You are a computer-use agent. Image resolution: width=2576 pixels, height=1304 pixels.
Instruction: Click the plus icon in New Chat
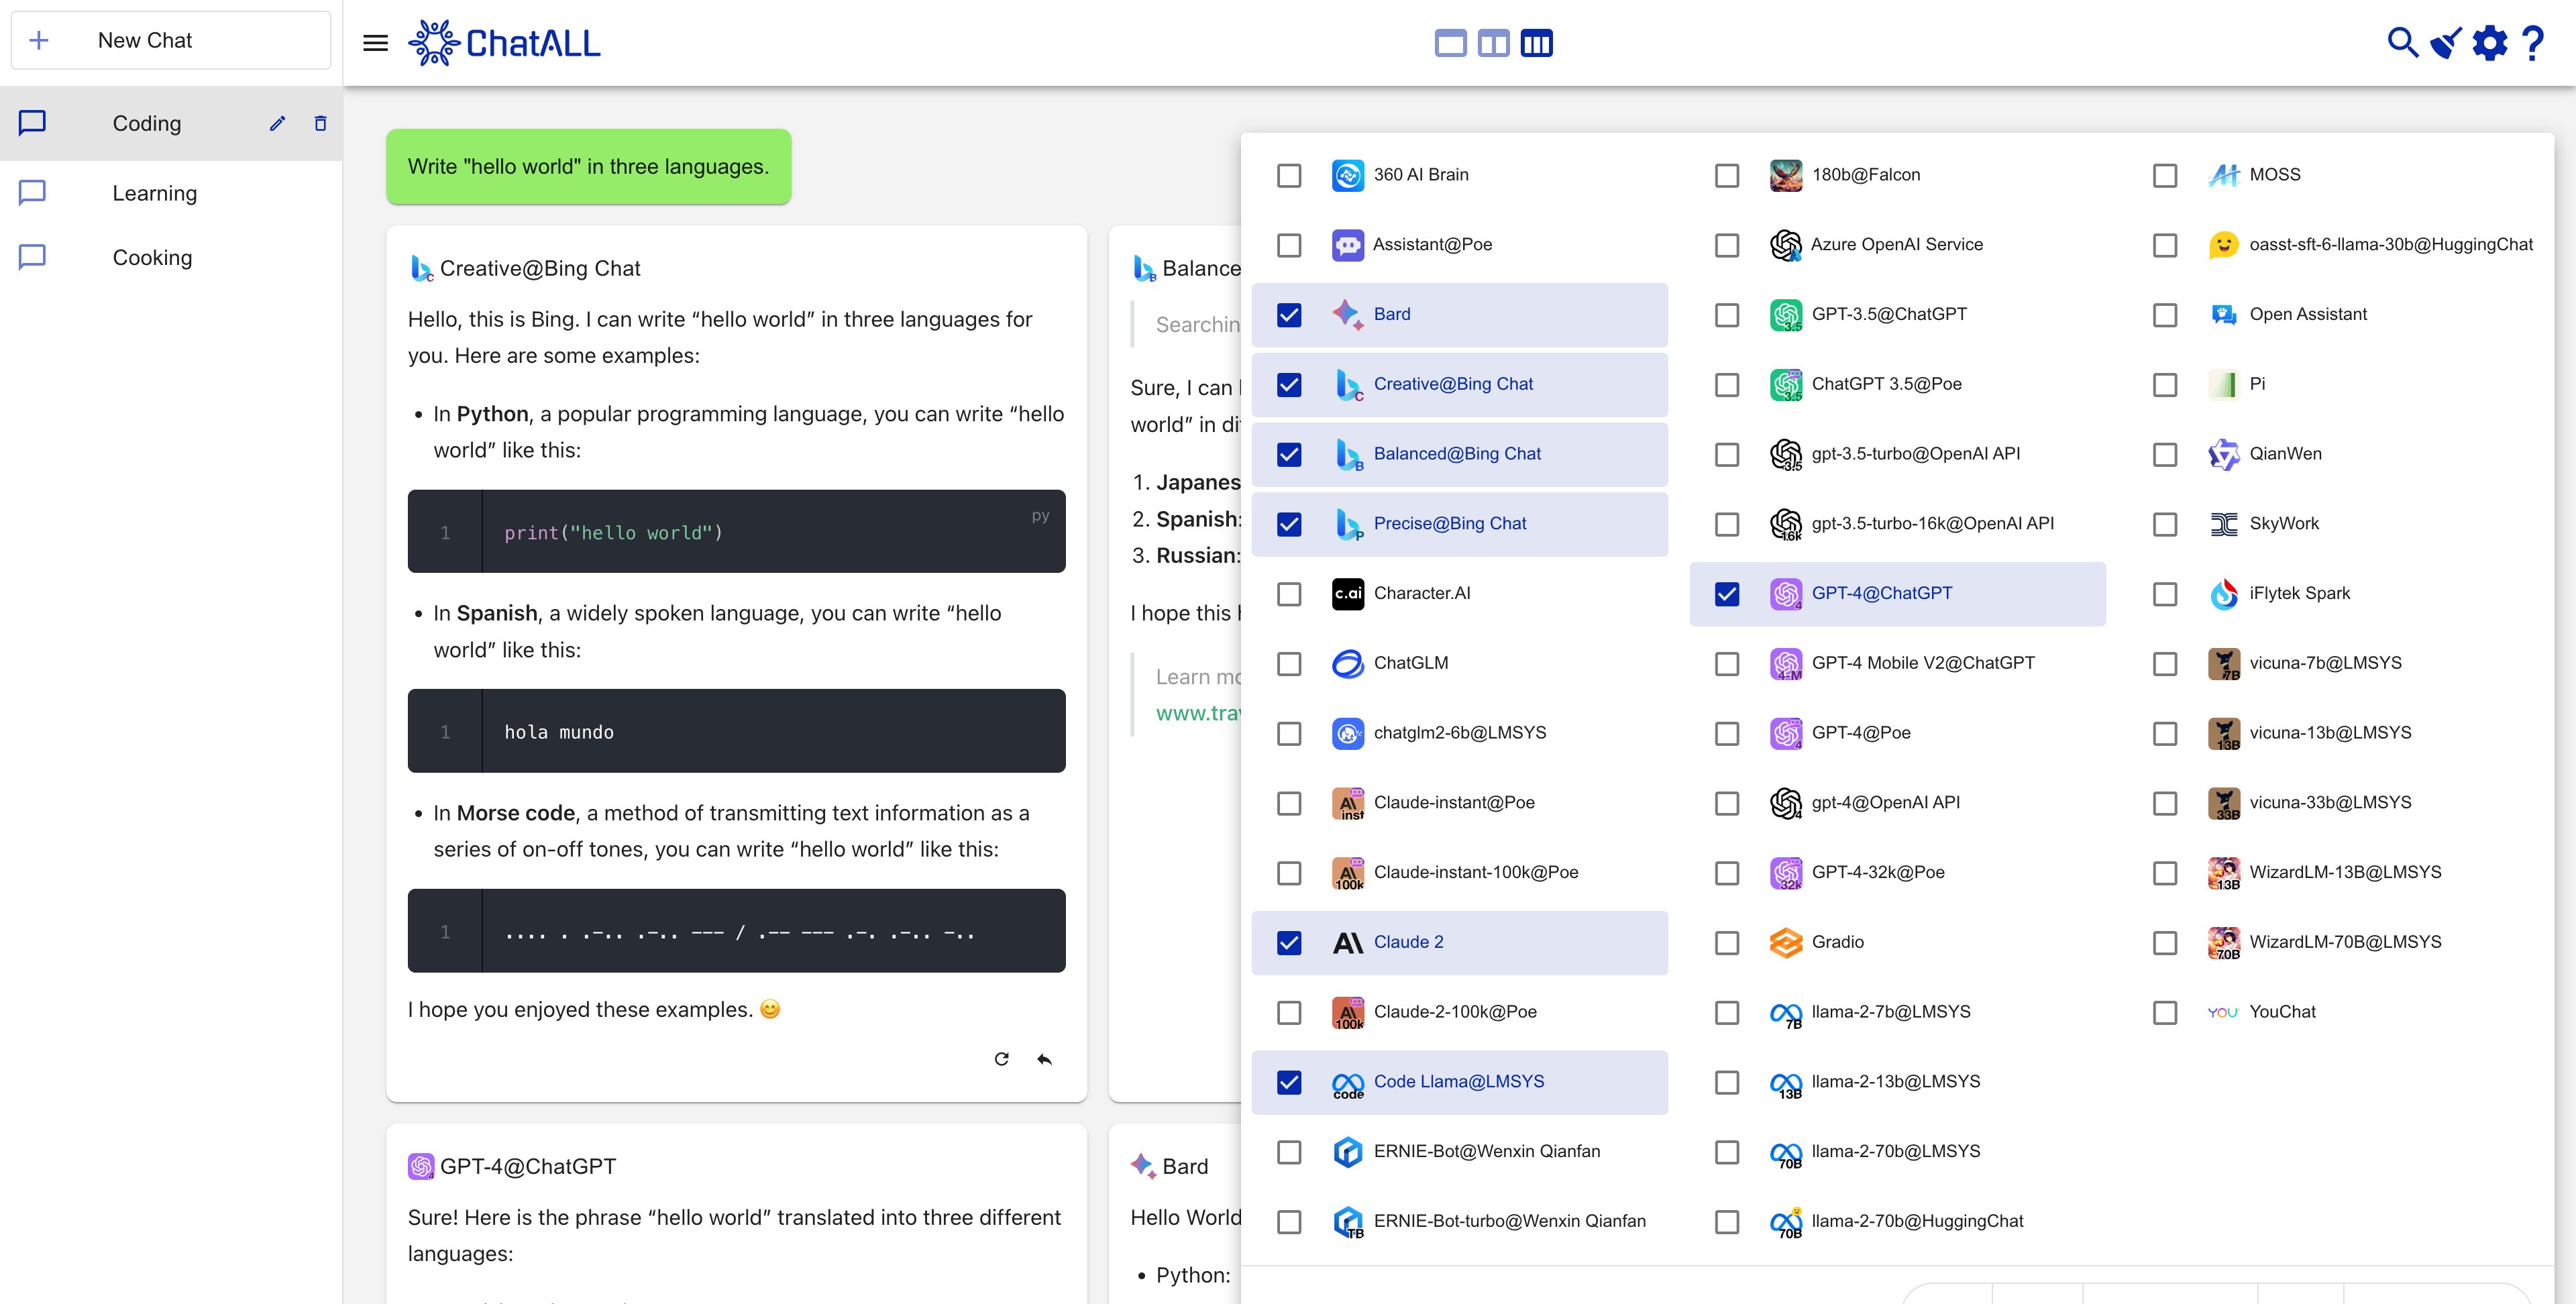click(39, 41)
